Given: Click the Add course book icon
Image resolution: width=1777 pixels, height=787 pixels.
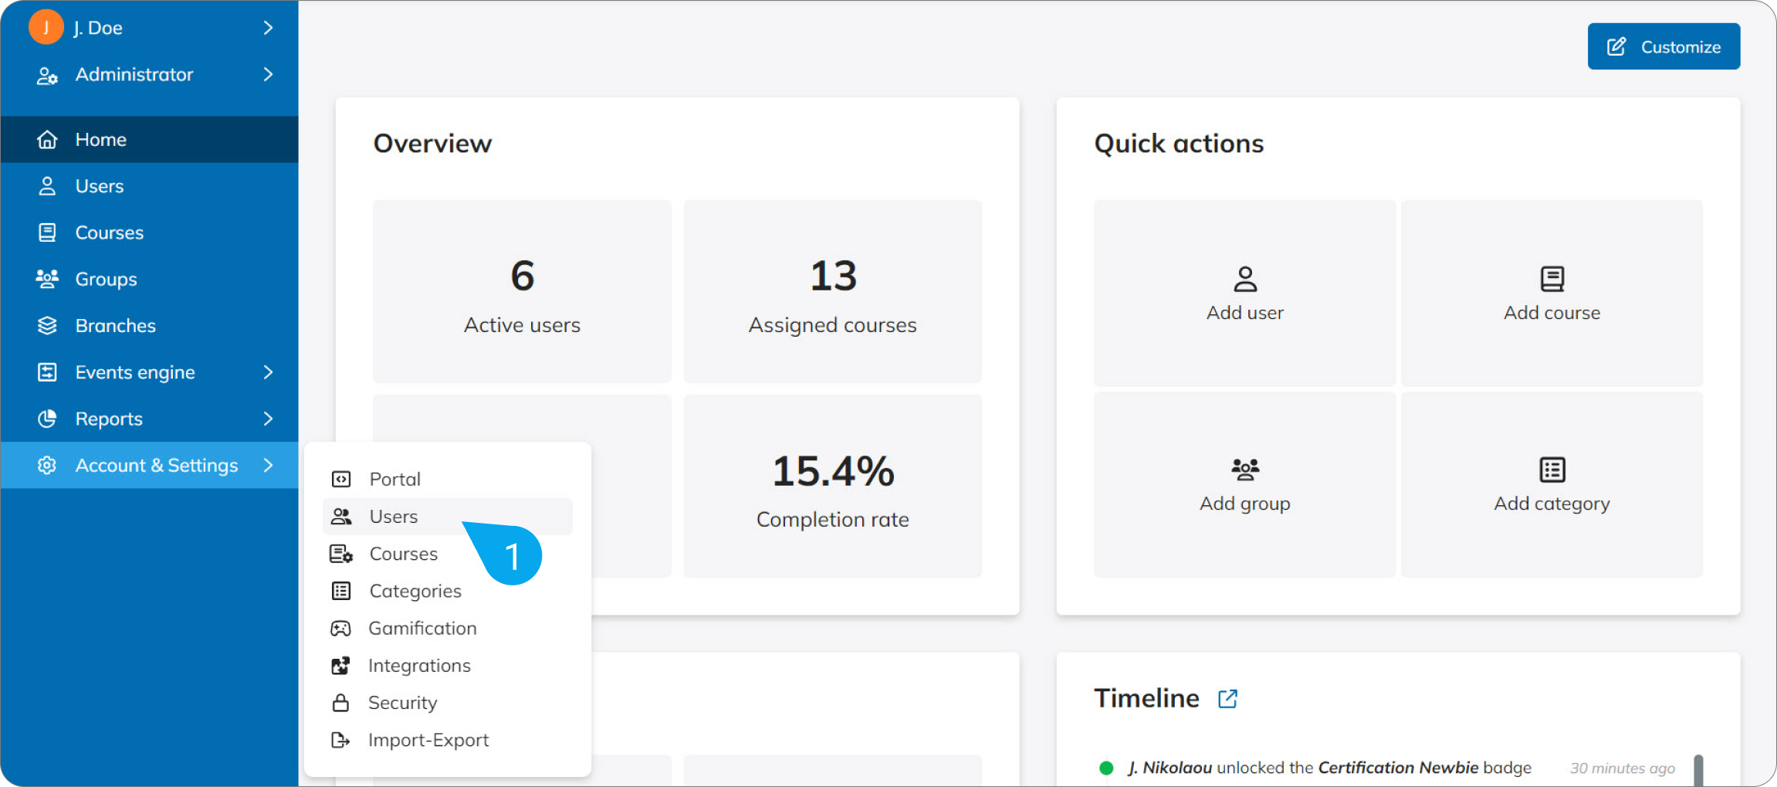Looking at the screenshot, I should pos(1552,279).
